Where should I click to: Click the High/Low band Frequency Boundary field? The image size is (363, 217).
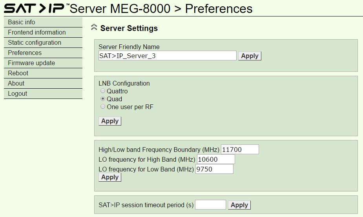240,150
